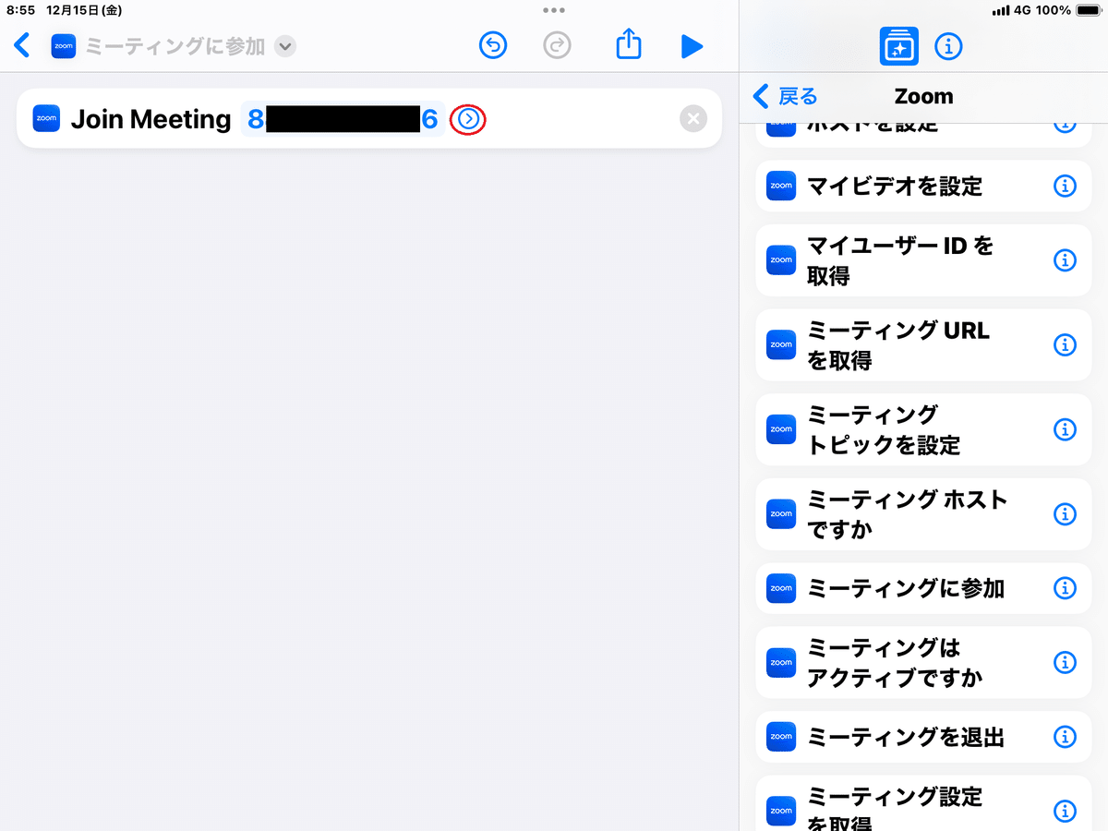Add ミーティング設定を取得 action

pyautogui.click(x=923, y=803)
